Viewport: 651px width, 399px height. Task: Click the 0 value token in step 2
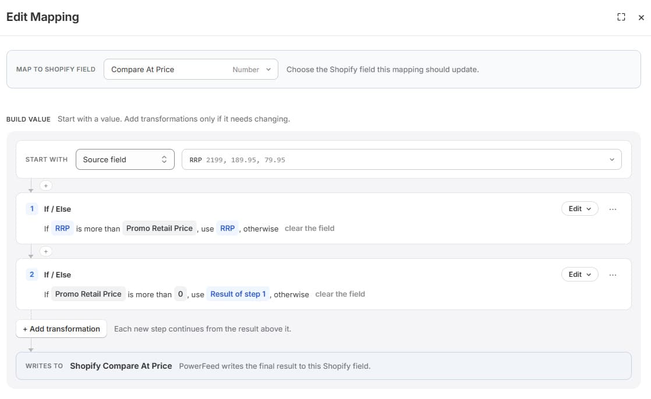click(180, 294)
